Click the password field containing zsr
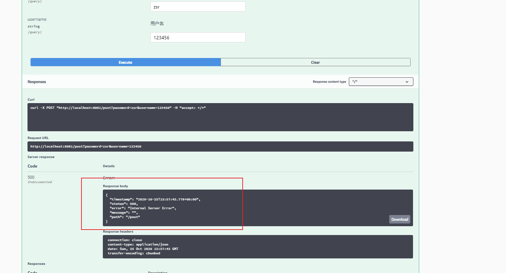 coord(198,6)
